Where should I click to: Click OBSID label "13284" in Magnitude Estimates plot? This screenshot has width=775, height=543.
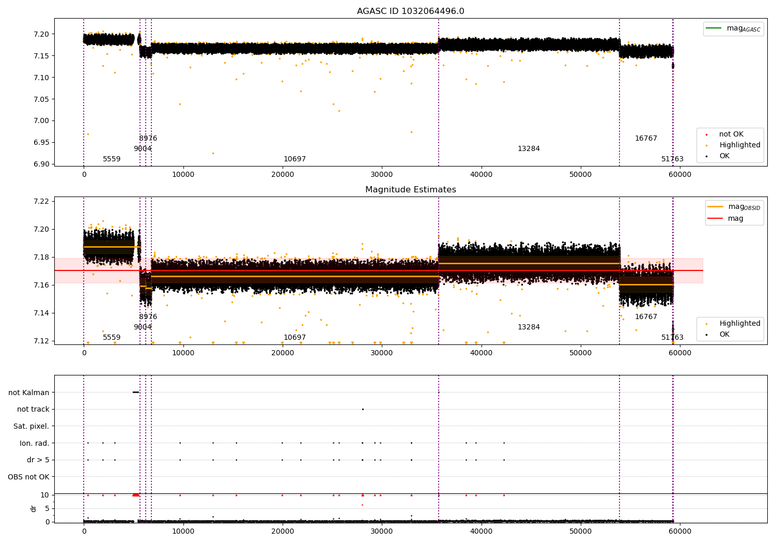tap(529, 327)
